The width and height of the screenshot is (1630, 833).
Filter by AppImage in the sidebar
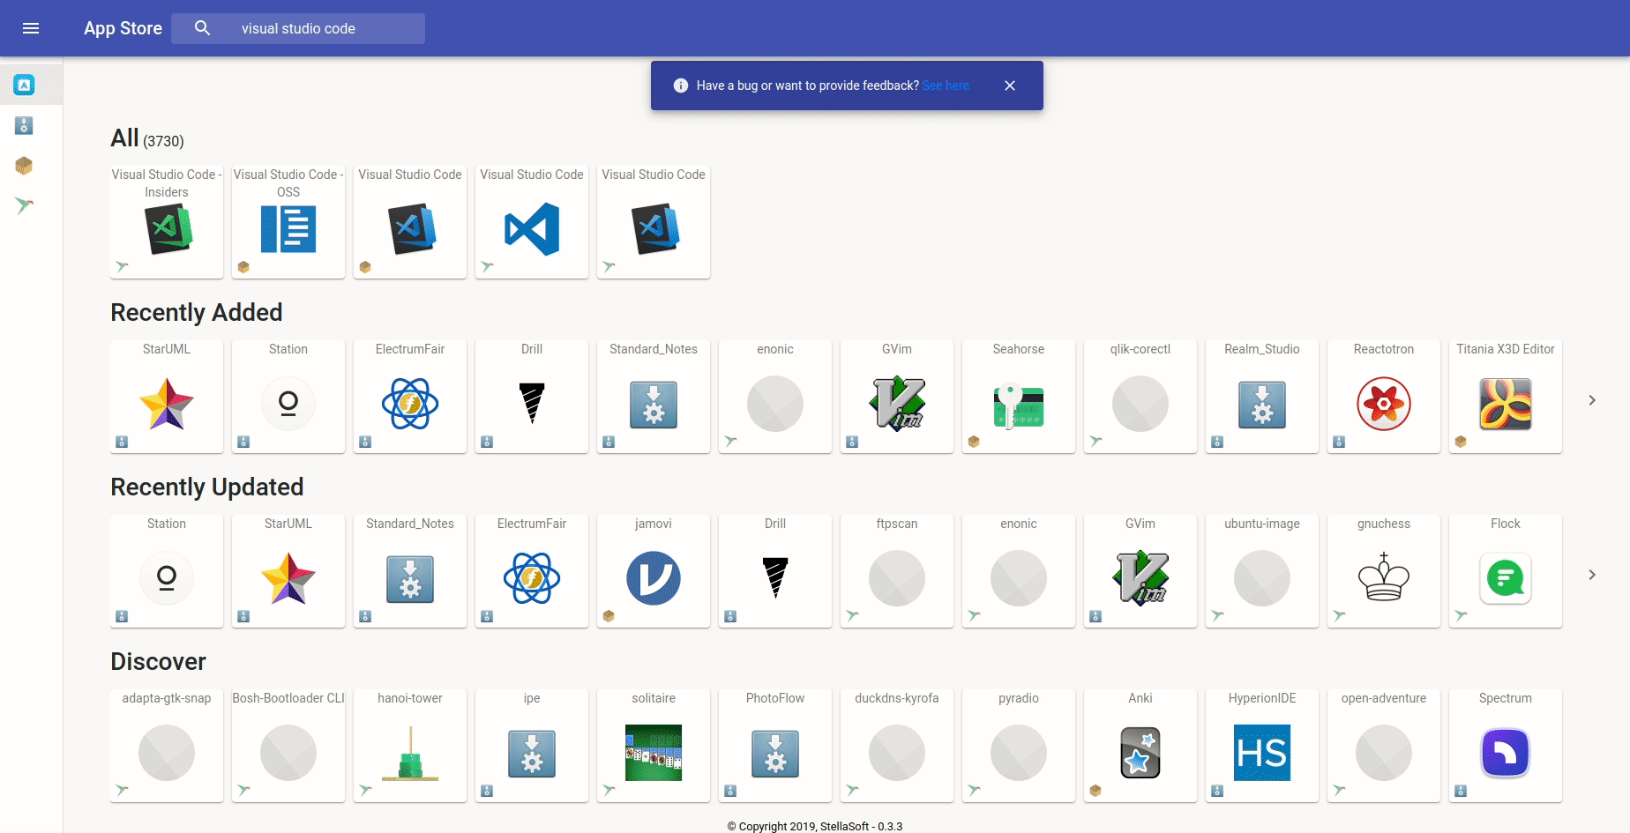pos(24,126)
